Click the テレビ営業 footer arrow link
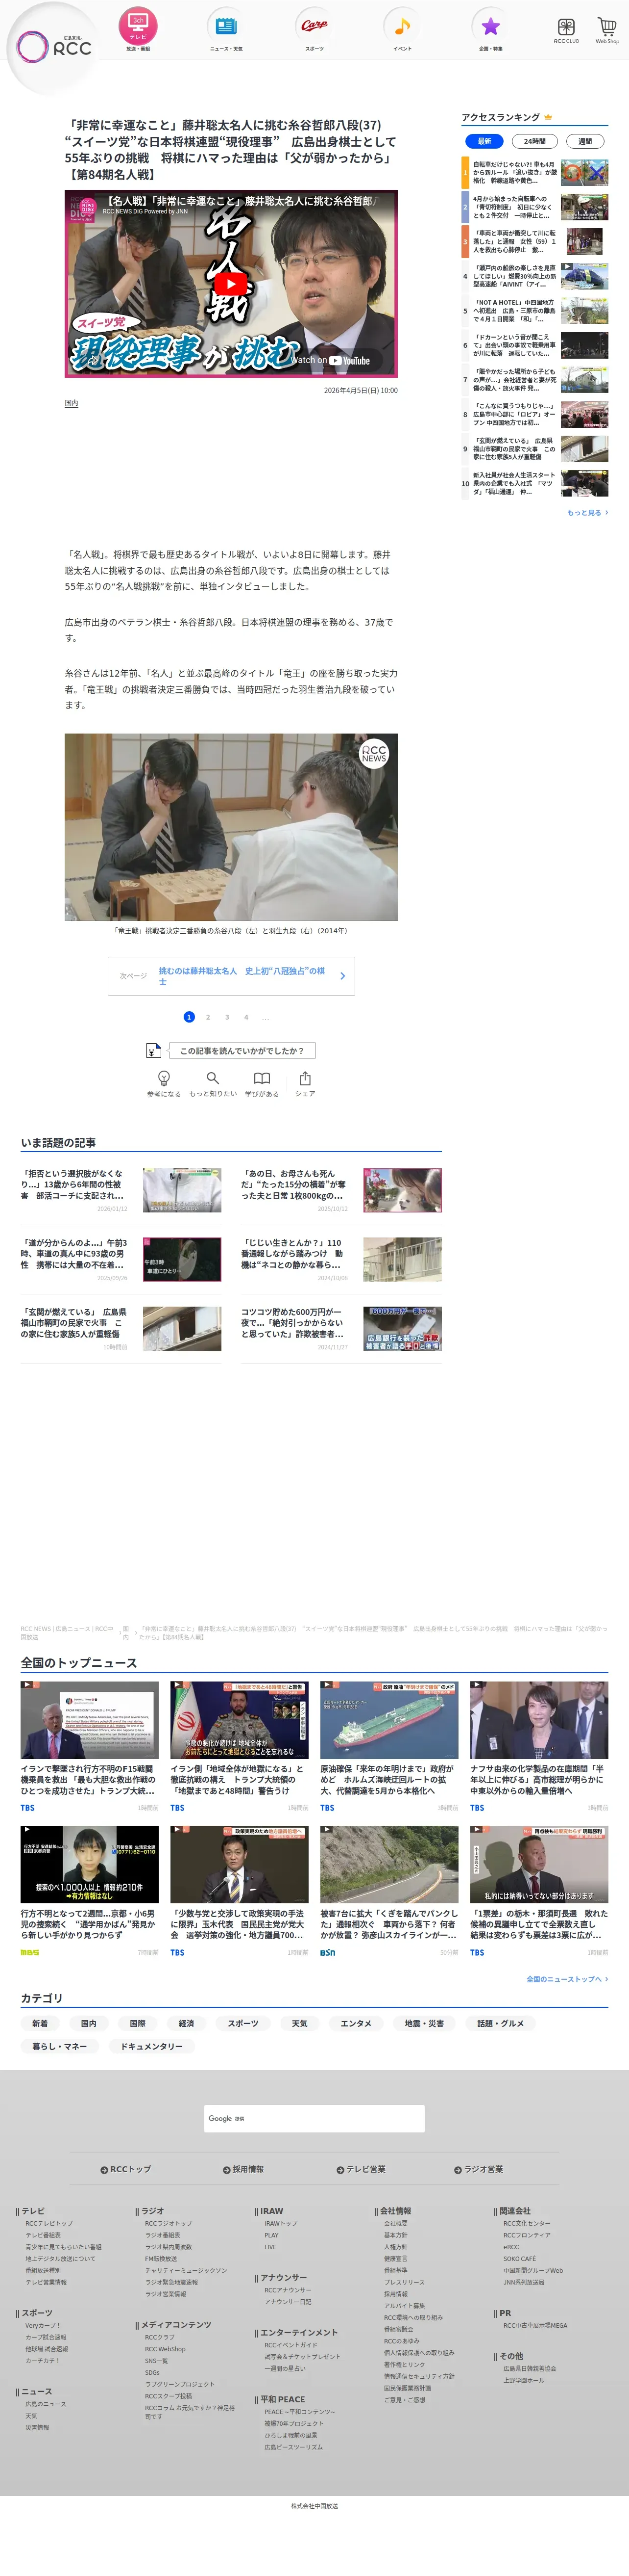This screenshot has height=2576, width=629. [362, 2169]
